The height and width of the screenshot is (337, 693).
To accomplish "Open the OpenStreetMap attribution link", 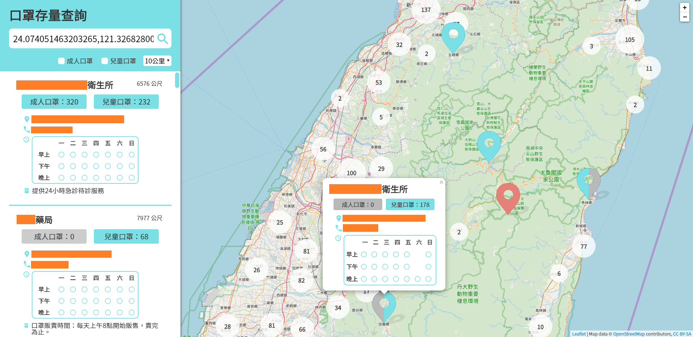I will (x=628, y=334).
